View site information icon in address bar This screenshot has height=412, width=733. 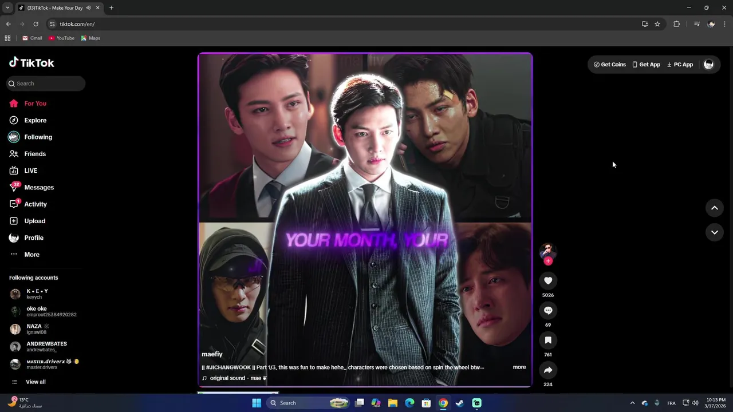pyautogui.click(x=52, y=24)
